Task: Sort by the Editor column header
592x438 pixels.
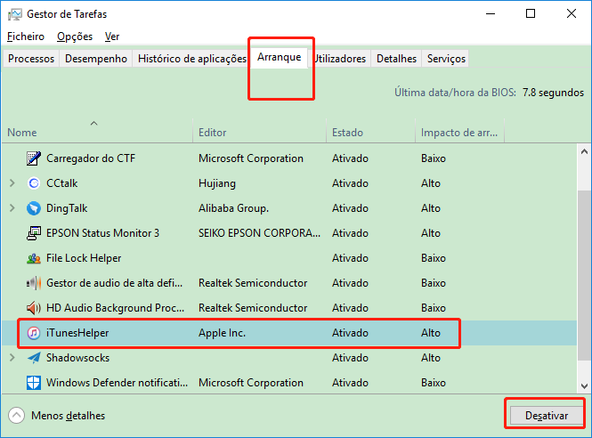Action: (259, 131)
